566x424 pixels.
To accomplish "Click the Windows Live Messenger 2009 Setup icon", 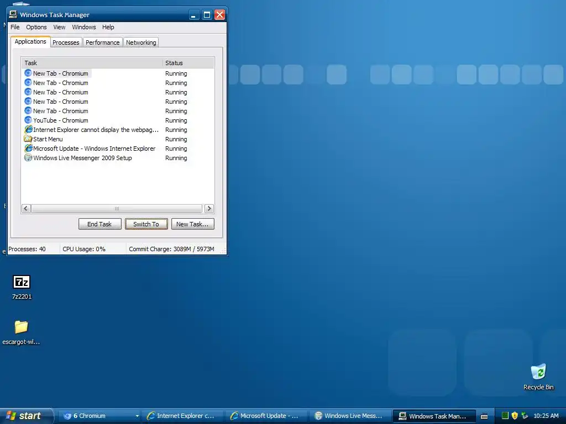I will pyautogui.click(x=28, y=157).
